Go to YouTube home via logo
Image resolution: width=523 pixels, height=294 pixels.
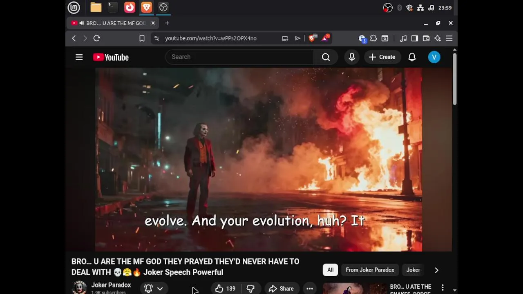[x=111, y=57]
